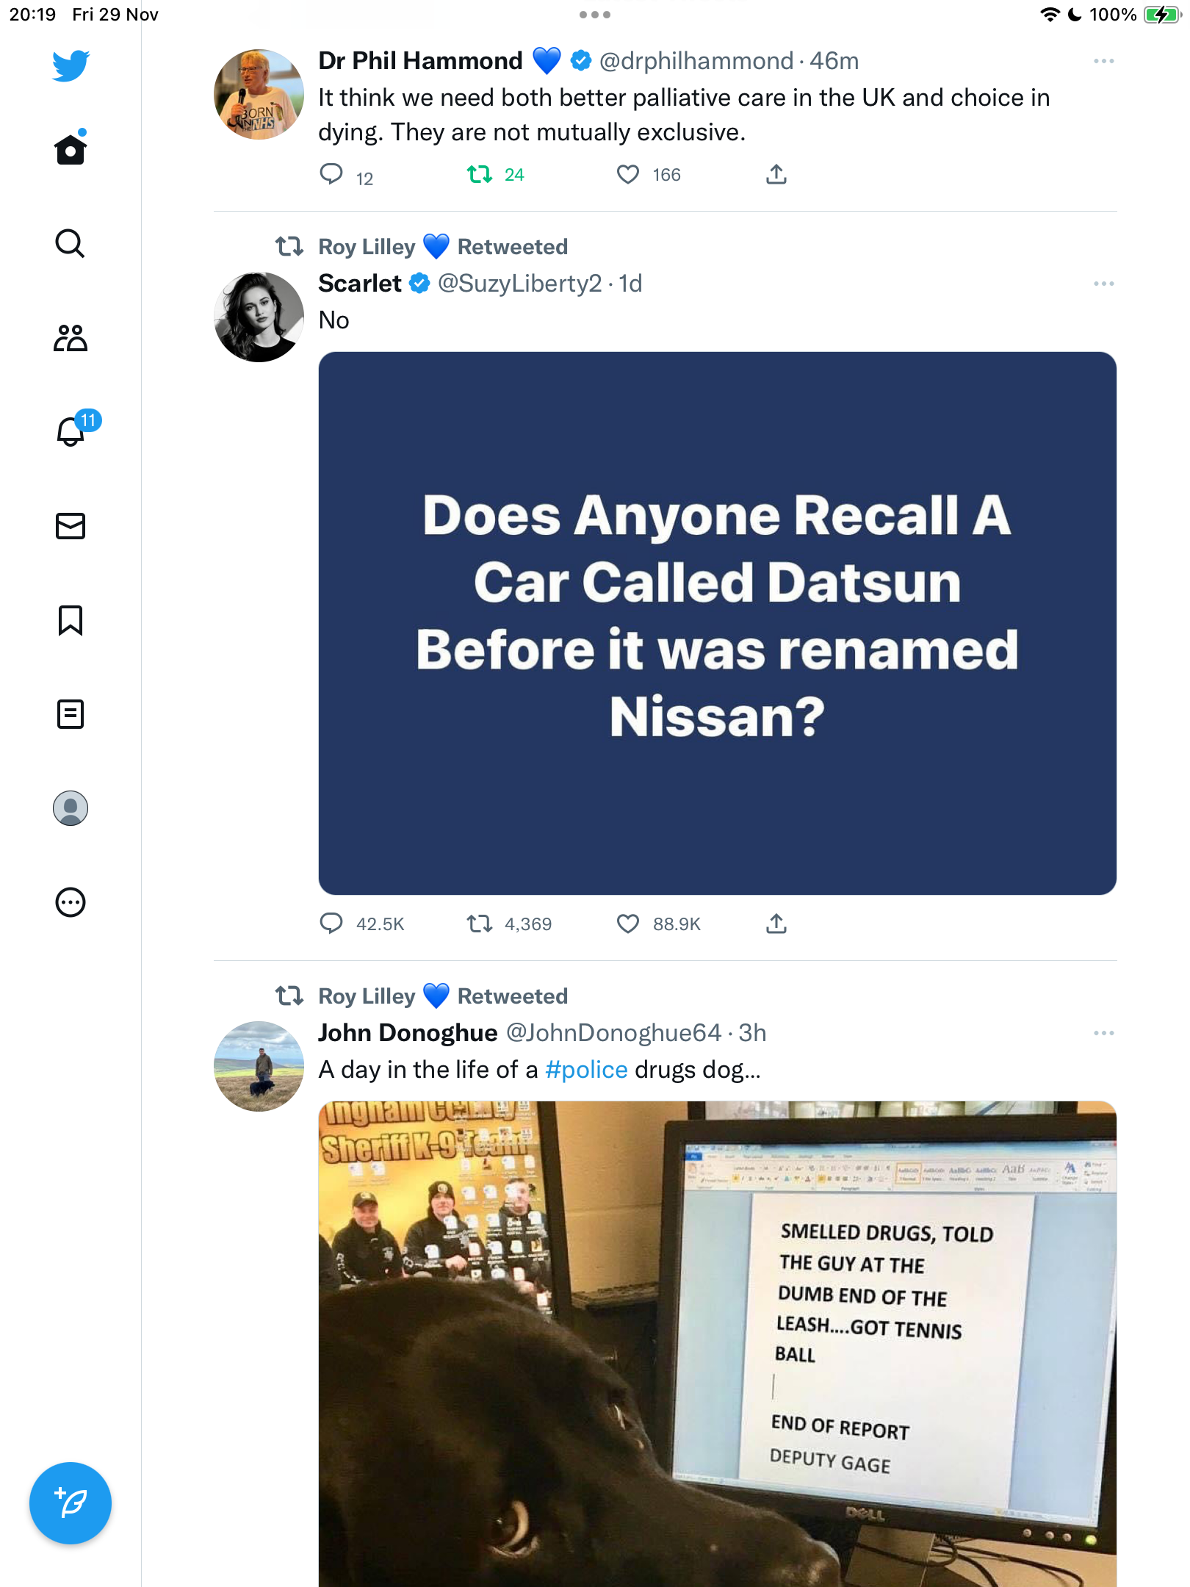Open more options menu on Scarlet's tweet
Viewport: 1190px width, 1587px height.
pyautogui.click(x=1103, y=284)
